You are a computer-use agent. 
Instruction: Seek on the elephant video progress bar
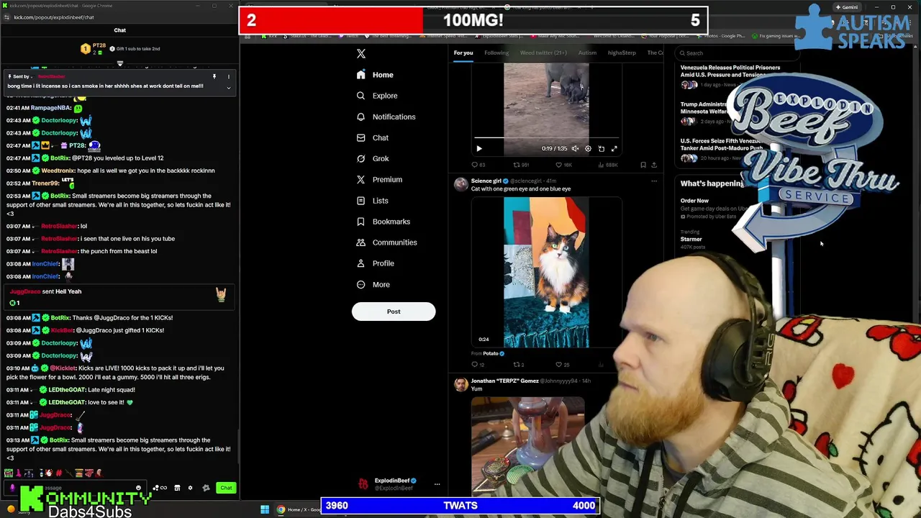coord(546,137)
